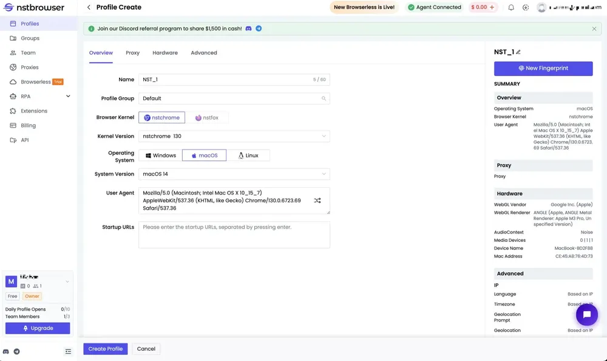The height and width of the screenshot is (361, 607).
Task: Open the Telegram link in the banner
Action: pos(259,29)
